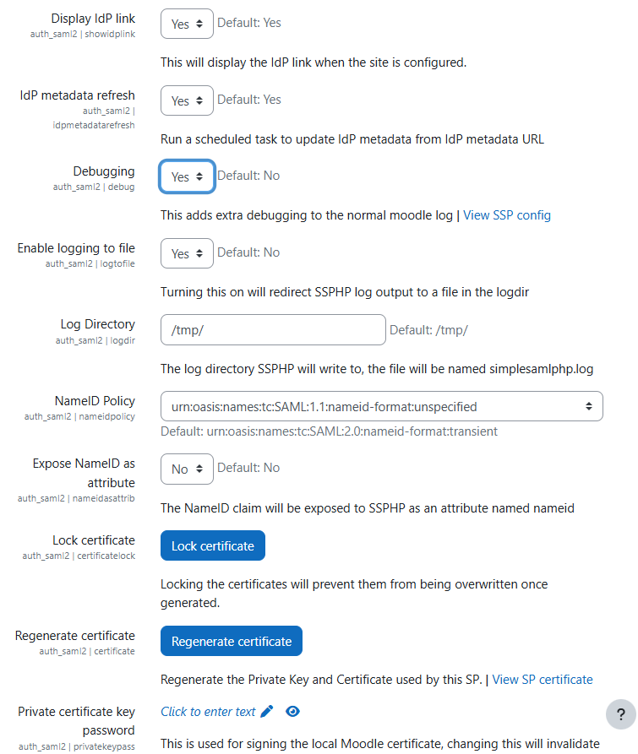Follow the View SP certificate link
The width and height of the screenshot is (638, 754).
[543, 680]
